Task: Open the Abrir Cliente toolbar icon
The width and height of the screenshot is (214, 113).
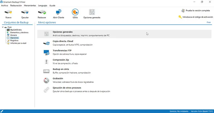Action: (59, 12)
